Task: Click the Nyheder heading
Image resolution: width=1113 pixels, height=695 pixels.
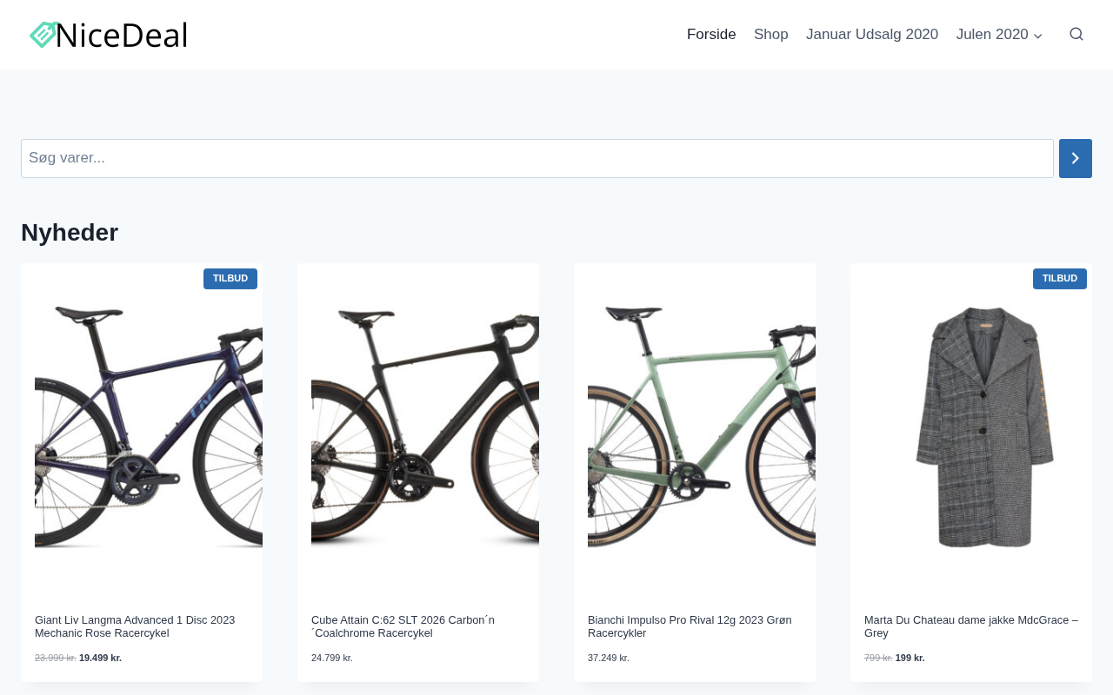Action: pos(70,233)
